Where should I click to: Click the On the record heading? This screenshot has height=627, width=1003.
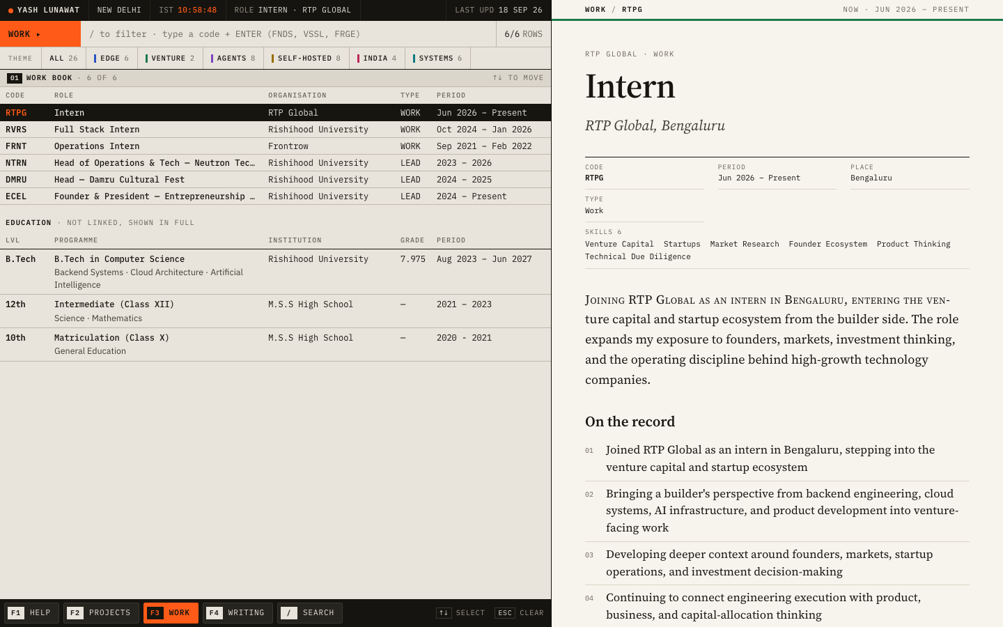coord(630,422)
